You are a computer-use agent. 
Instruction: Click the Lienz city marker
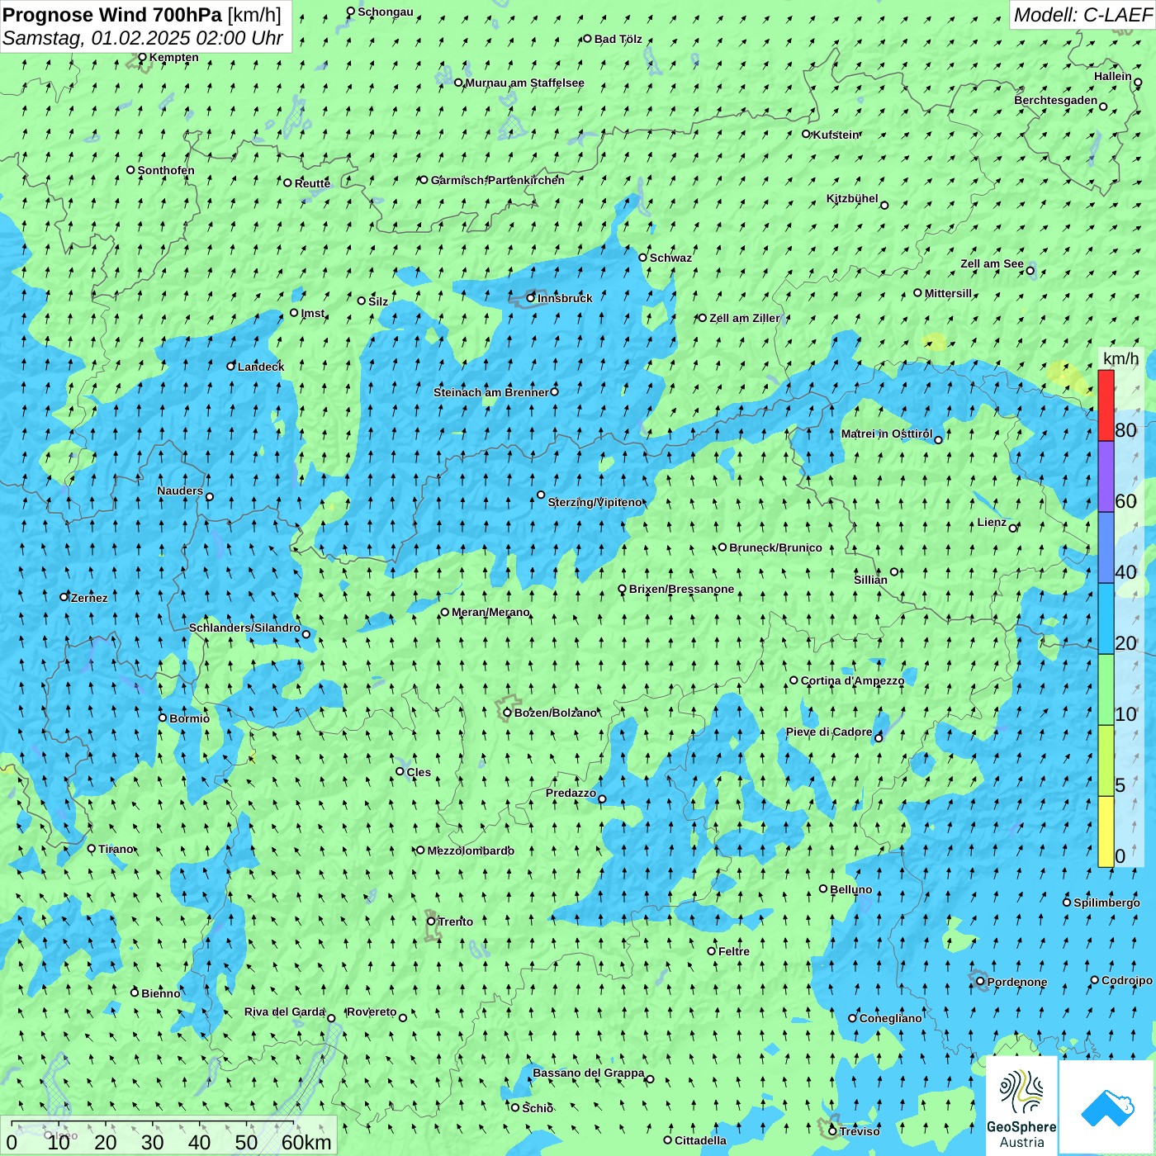point(1013,528)
